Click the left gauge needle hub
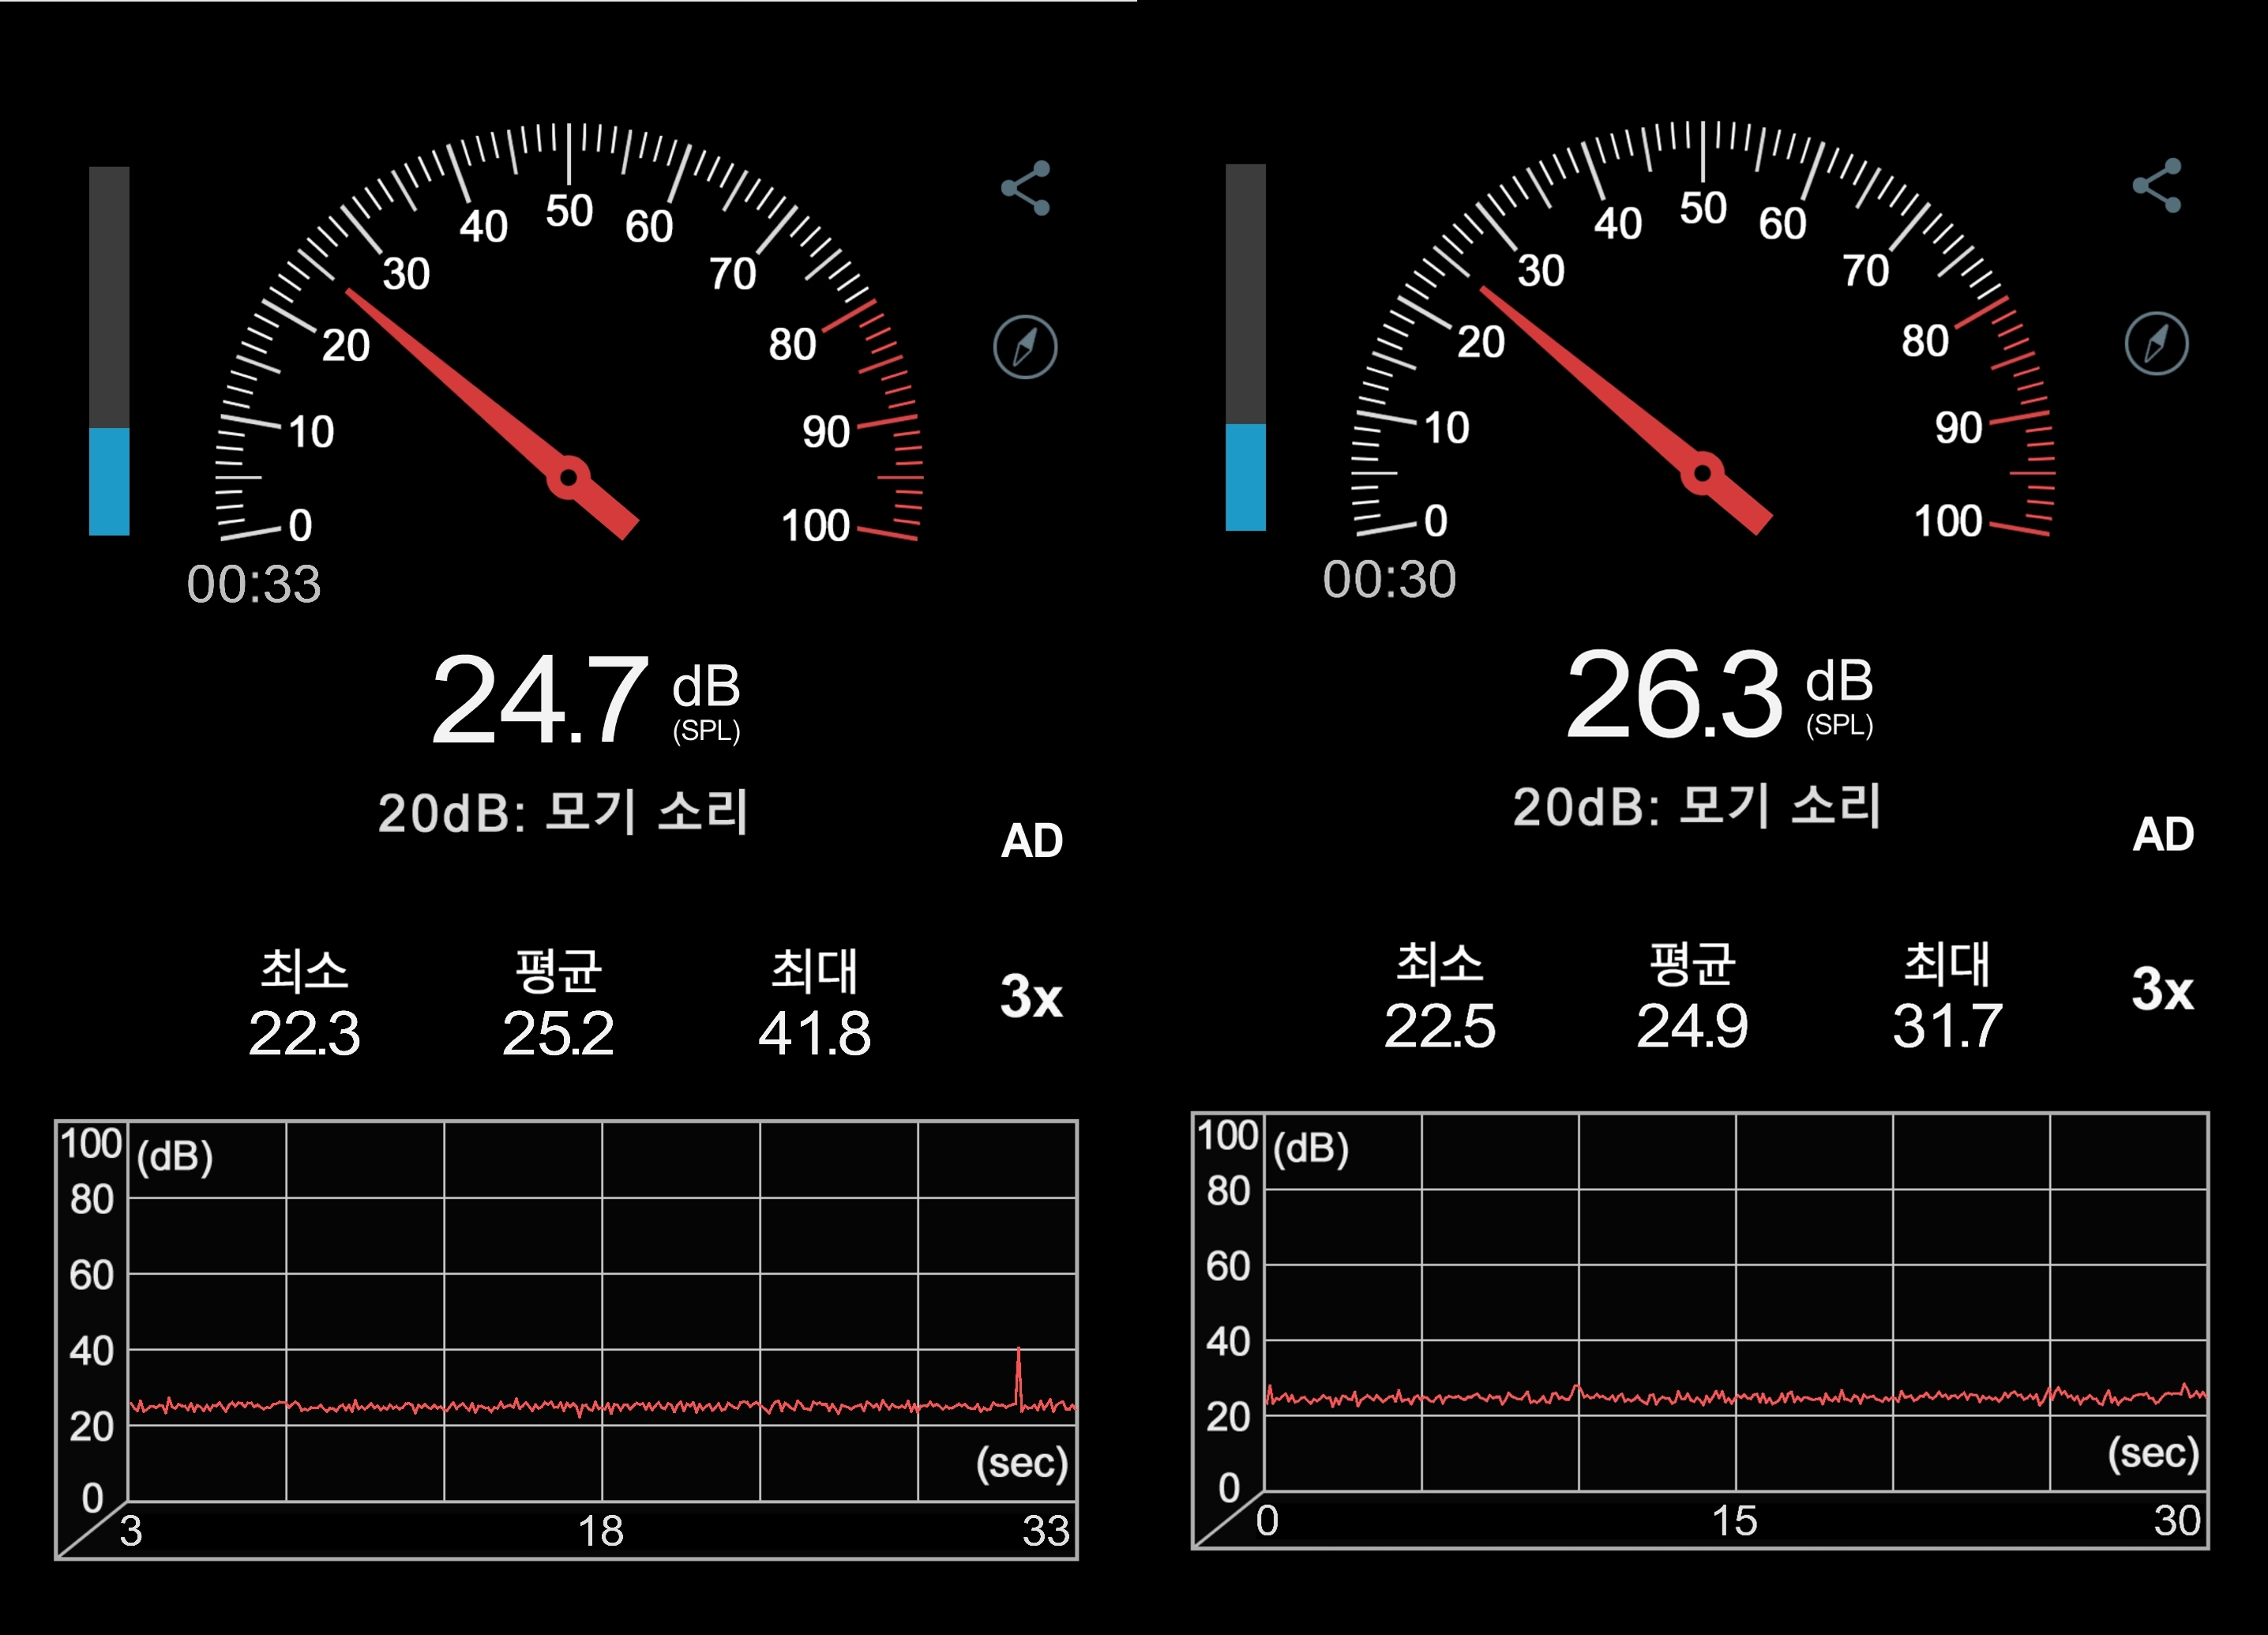The width and height of the screenshot is (2268, 1635). point(568,478)
